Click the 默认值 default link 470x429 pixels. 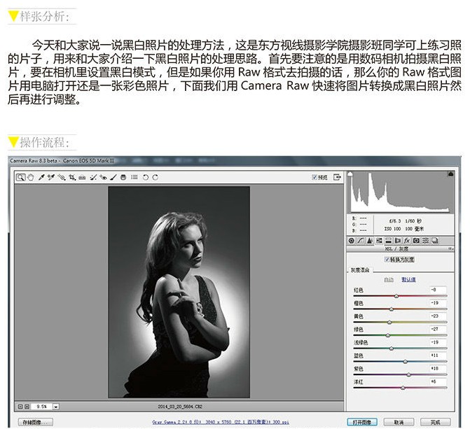(408, 279)
